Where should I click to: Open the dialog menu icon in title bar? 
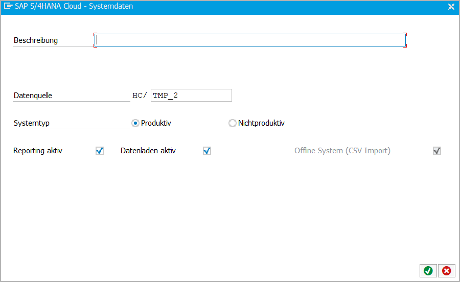pos(8,6)
